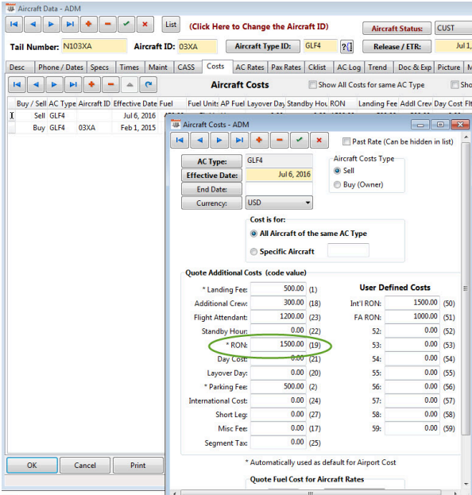Go to next record in Aircraft Costs dialog

click(x=220, y=140)
